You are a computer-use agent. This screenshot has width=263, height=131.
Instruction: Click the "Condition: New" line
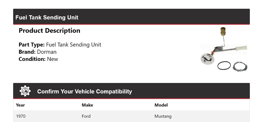click(38, 59)
